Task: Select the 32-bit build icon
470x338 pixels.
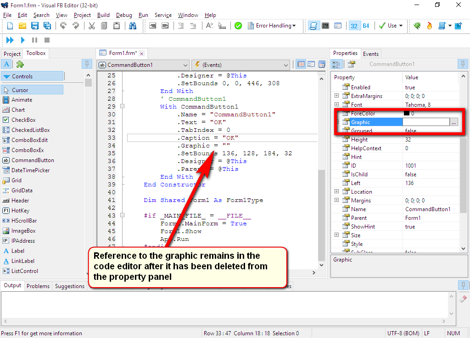Action: pos(355,26)
